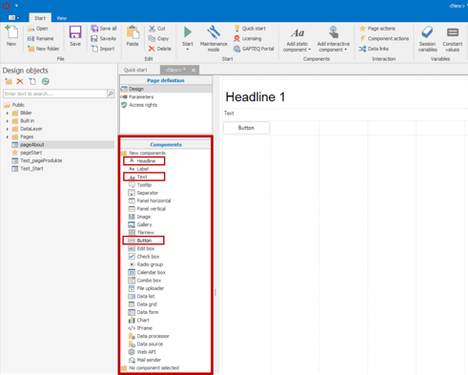This screenshot has width=468, height=375.
Task: Select the Mail sender component
Action: [145, 360]
